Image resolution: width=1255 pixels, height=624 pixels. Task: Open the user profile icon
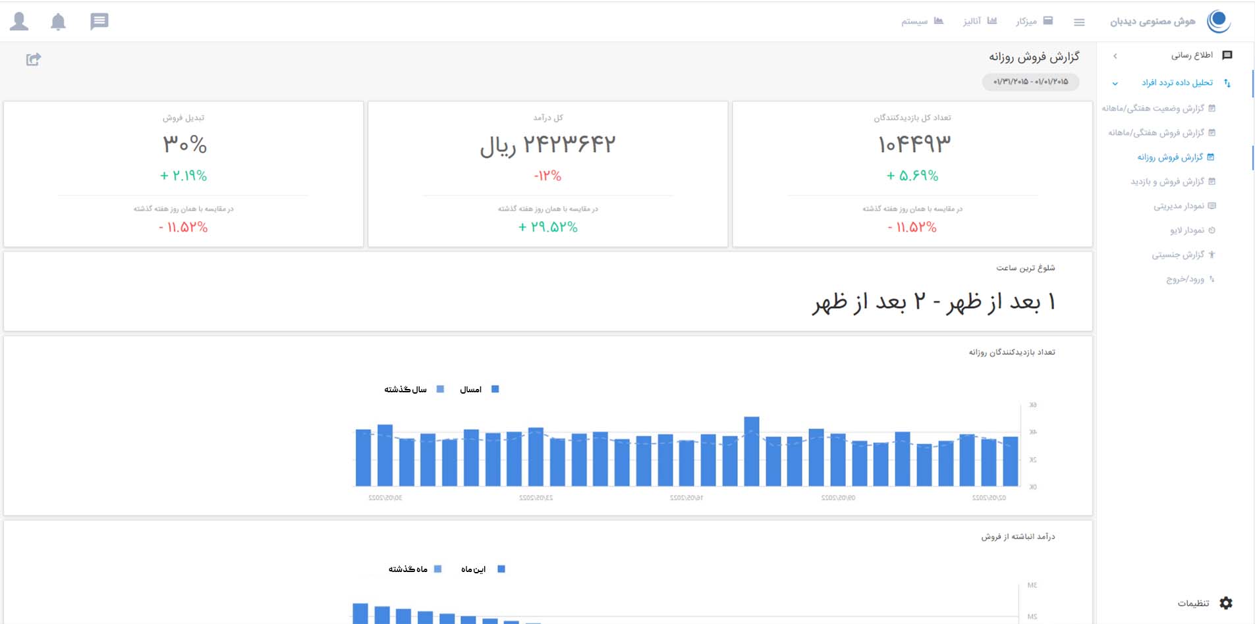pyautogui.click(x=20, y=22)
